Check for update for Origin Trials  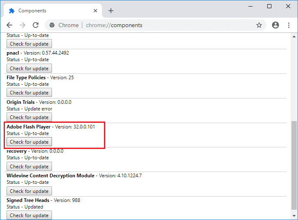(x=29, y=117)
